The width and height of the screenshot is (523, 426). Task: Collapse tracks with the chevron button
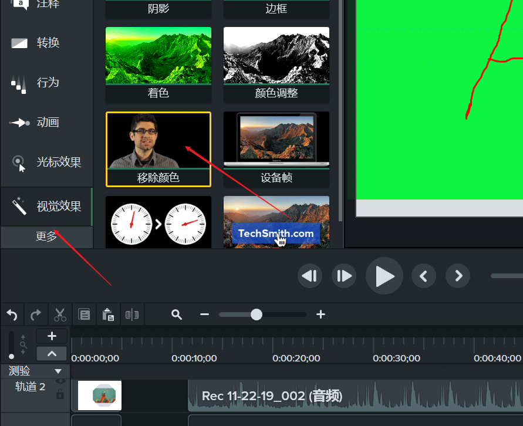[52, 353]
